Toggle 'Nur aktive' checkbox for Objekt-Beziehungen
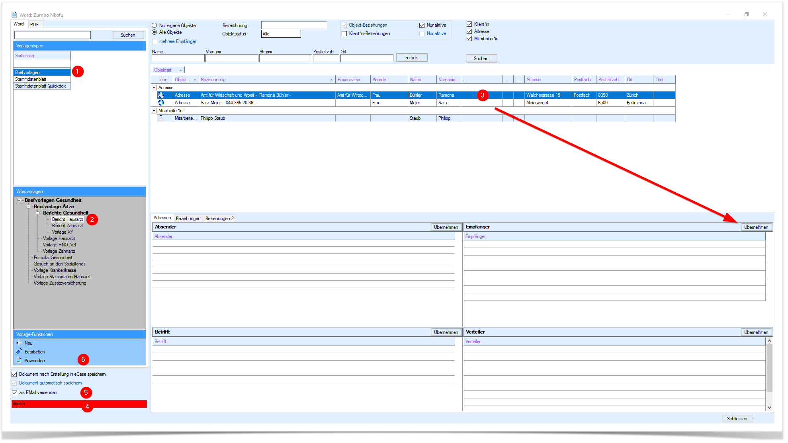 [422, 25]
